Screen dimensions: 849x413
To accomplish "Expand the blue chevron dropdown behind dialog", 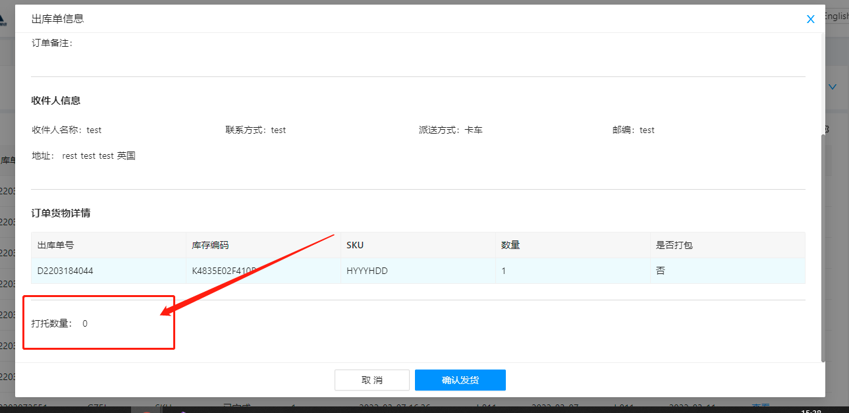I will [x=833, y=87].
